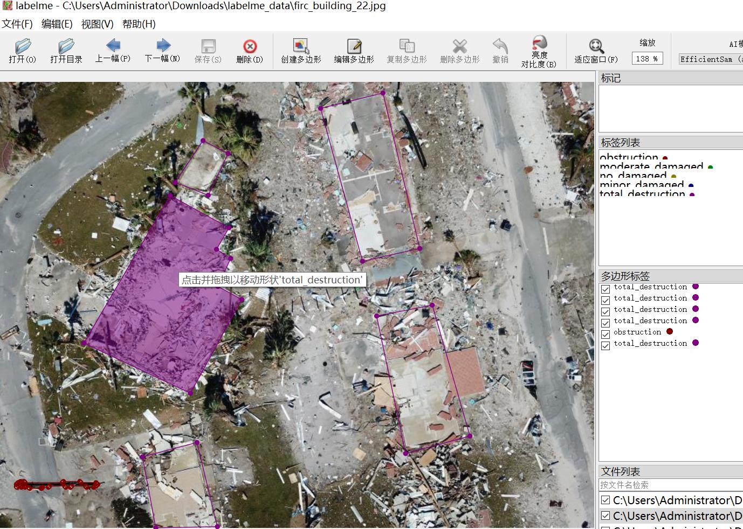Open the 文件(F) menu

(17, 24)
